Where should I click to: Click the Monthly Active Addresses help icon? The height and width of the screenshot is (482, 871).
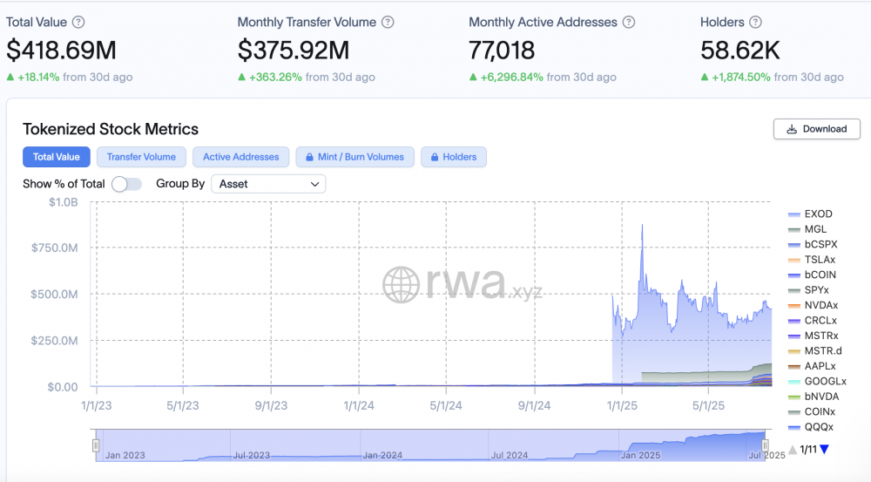[x=629, y=23]
